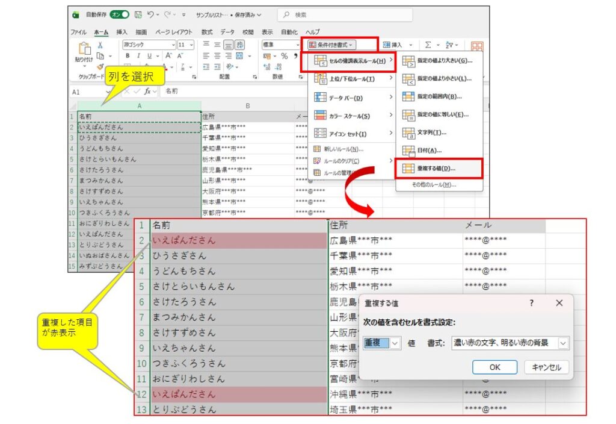Select セルの強調表示ルール menu item

point(349,61)
